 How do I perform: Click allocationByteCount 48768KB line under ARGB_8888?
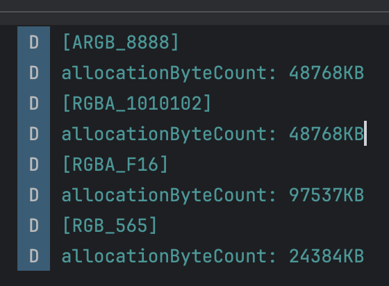click(x=213, y=74)
